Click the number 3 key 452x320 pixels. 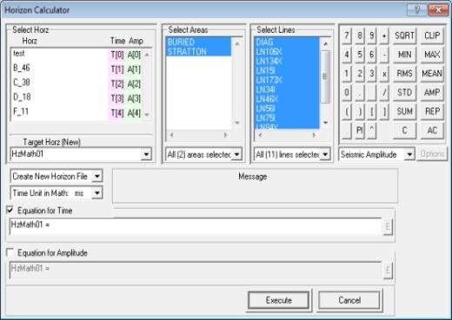[371, 74]
